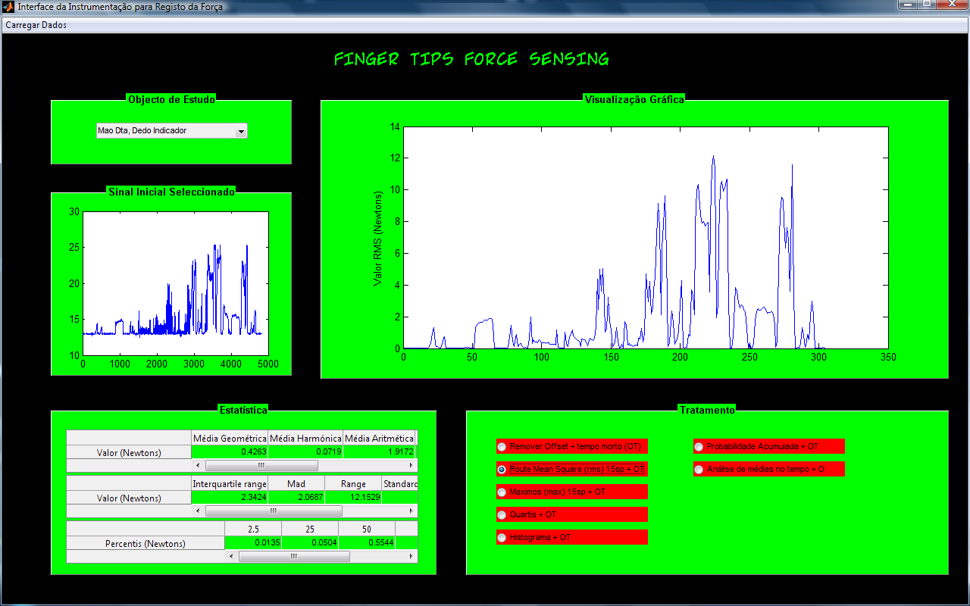Click the Média Aritmética column header
Viewport: 970px width, 606px height.
pos(379,438)
